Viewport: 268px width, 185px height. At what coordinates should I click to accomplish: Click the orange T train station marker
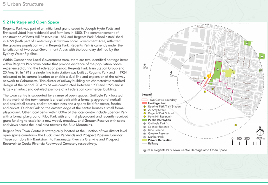coord(209,76)
